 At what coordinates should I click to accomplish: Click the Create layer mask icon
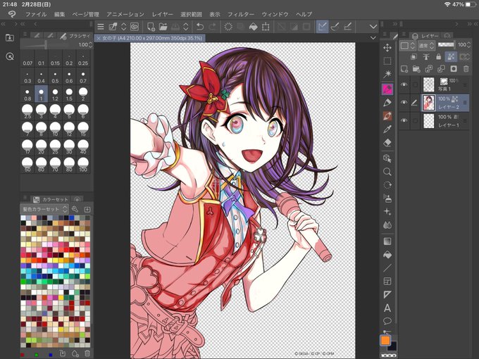click(454, 69)
